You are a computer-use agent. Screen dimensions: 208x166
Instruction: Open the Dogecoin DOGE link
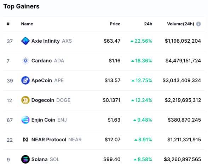(51, 100)
